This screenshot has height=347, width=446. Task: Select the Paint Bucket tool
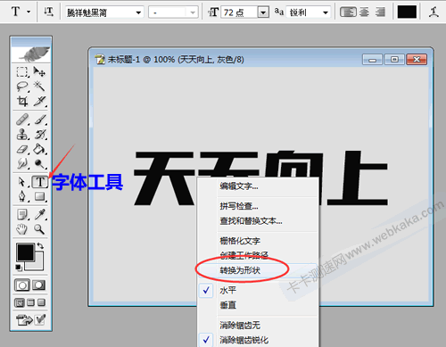[39, 149]
